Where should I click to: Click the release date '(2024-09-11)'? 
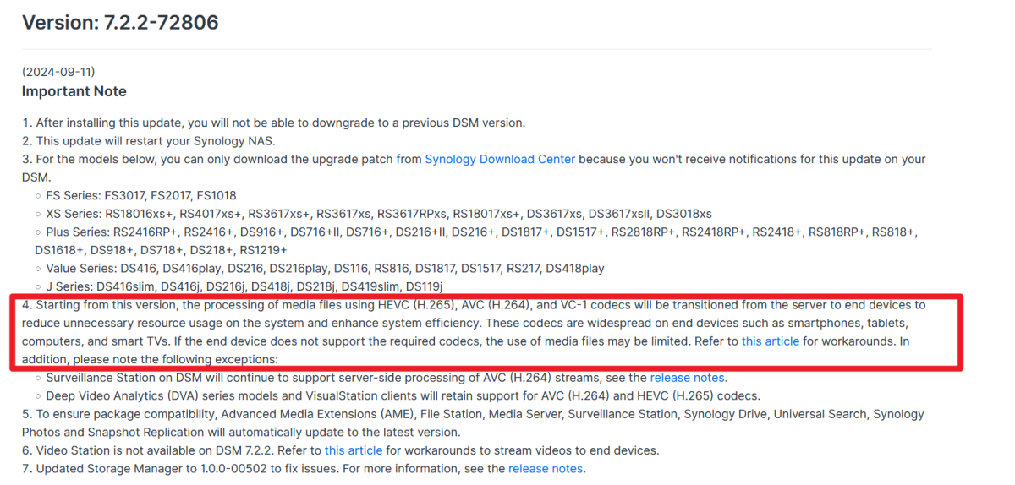[57, 73]
